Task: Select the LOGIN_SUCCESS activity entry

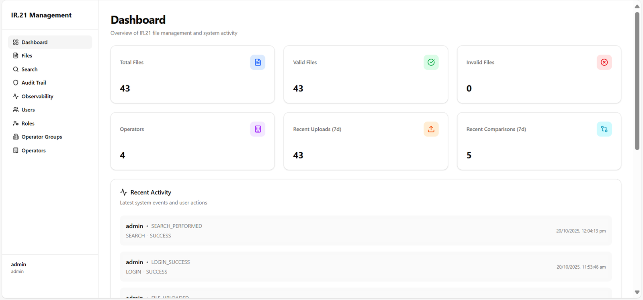Action: coord(365,267)
